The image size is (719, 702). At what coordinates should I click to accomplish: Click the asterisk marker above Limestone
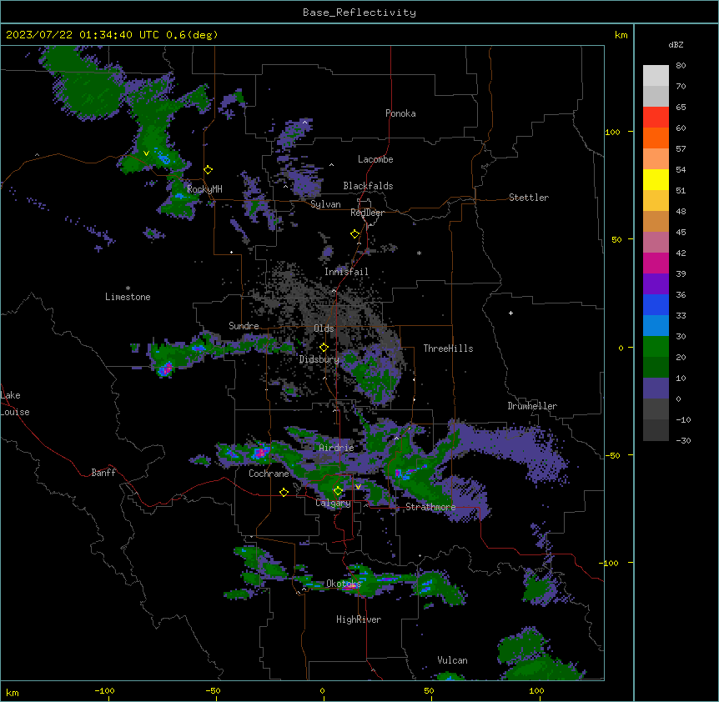(128, 288)
